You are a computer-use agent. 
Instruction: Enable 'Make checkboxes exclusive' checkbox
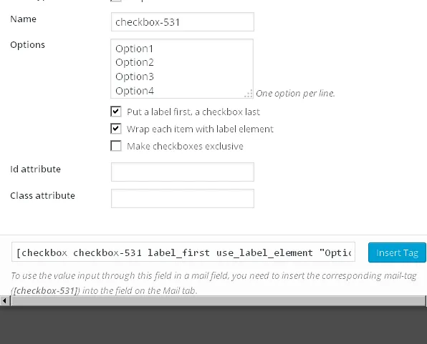[116, 146]
